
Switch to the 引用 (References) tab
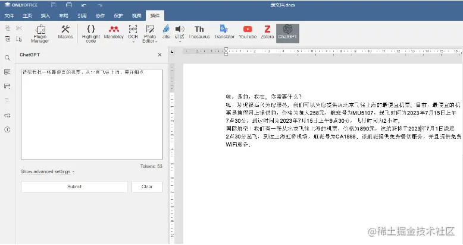coord(82,15)
